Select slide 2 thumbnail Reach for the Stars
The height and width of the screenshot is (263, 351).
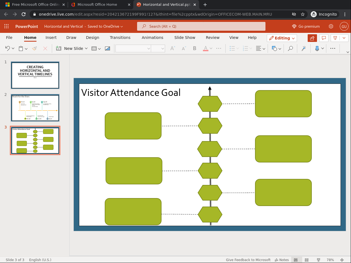(35, 108)
